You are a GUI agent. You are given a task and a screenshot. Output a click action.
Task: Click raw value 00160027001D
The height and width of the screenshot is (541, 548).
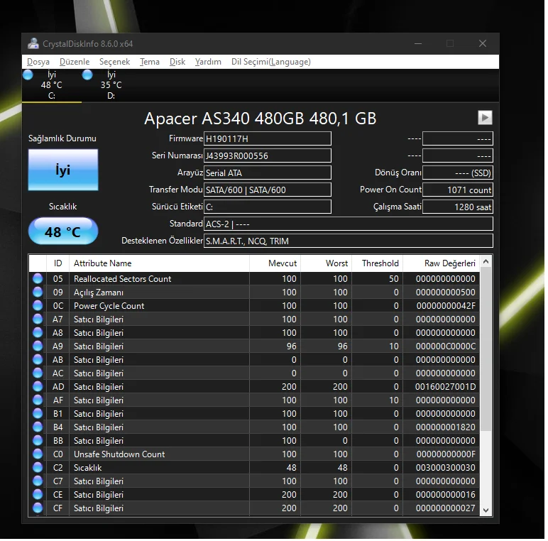click(x=445, y=386)
